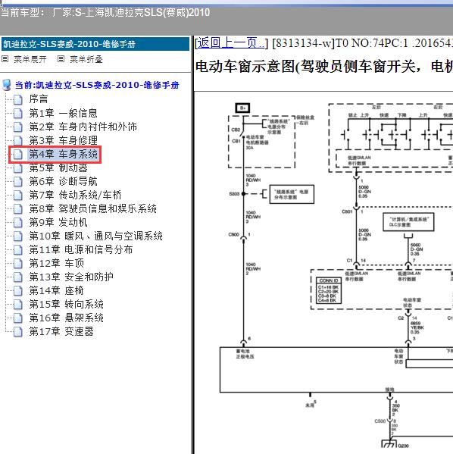This screenshot has width=453, height=454.
Task: Open 第8章 驾驶员信息和娱乐系统 chapter
Action: tap(92, 208)
